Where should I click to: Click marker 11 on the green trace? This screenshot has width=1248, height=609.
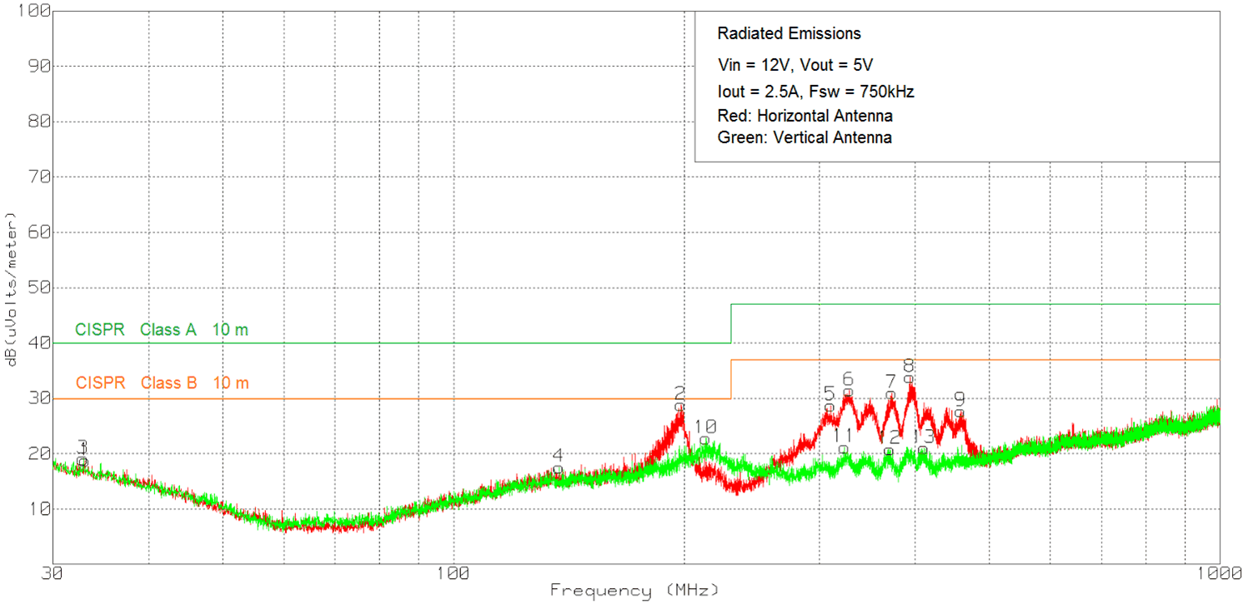[x=843, y=449]
